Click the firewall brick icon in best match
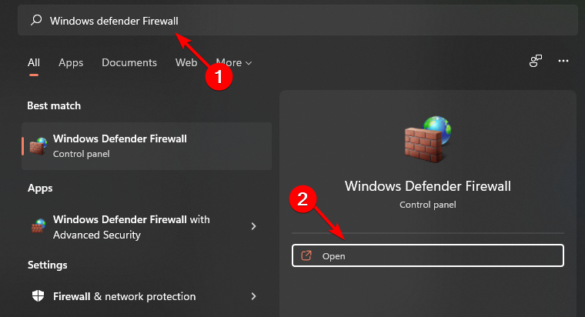This screenshot has height=317, width=585. tap(38, 146)
